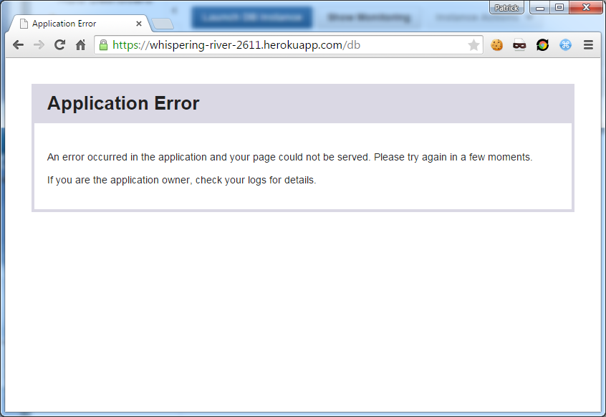Click the green SSL padlock icon

click(103, 45)
